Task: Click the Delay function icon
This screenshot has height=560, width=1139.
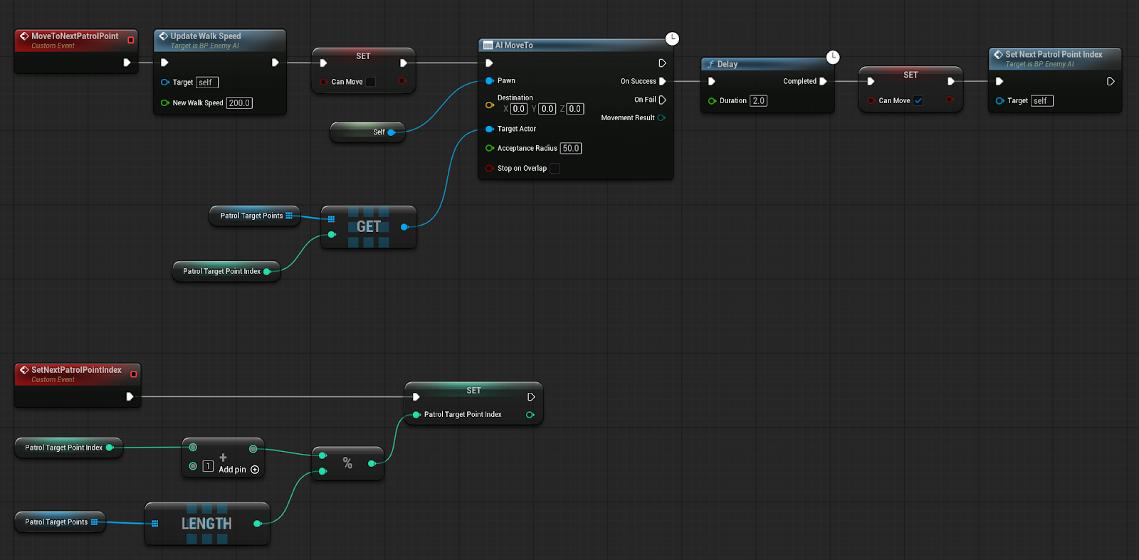Action: point(710,64)
